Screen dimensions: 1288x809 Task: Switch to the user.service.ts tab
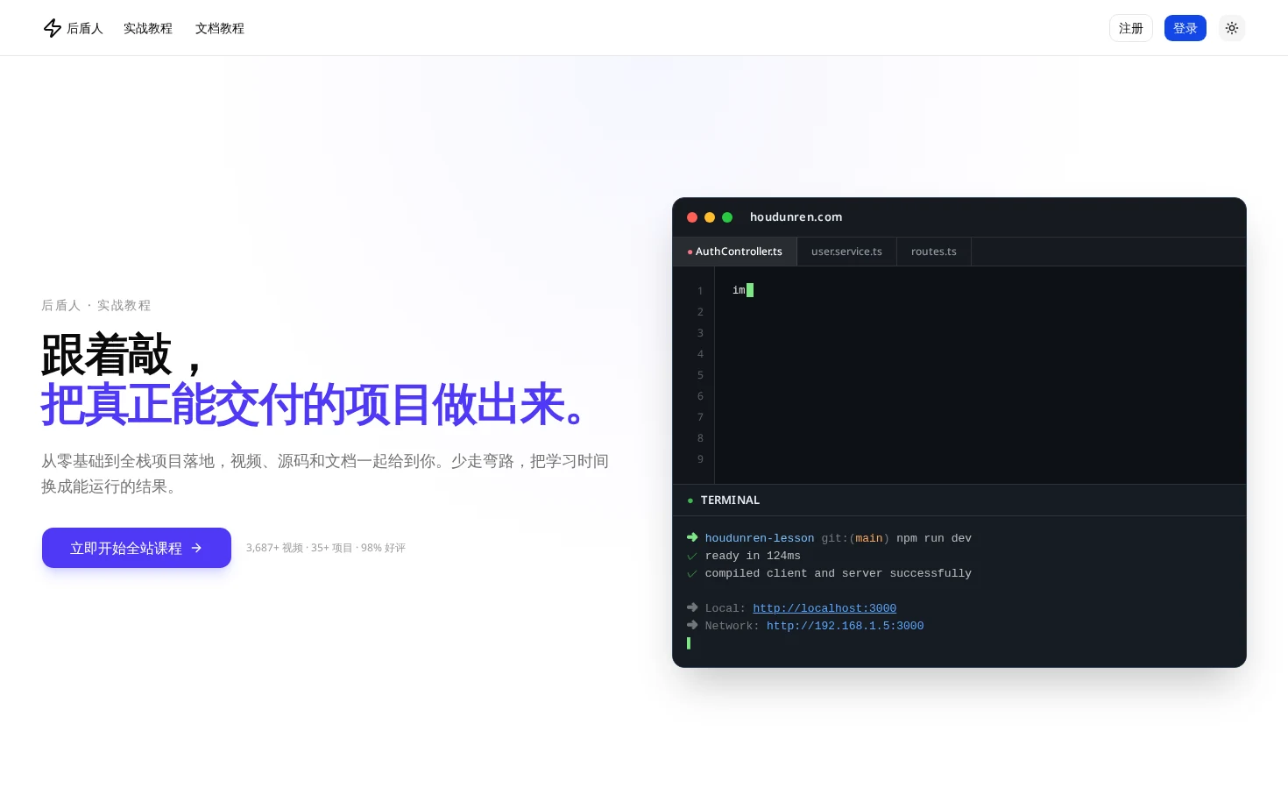tap(846, 252)
